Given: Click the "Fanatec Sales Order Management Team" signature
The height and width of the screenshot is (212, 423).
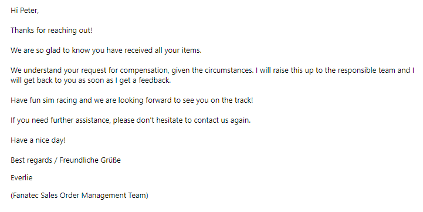Looking at the screenshot, I should click(x=79, y=195).
